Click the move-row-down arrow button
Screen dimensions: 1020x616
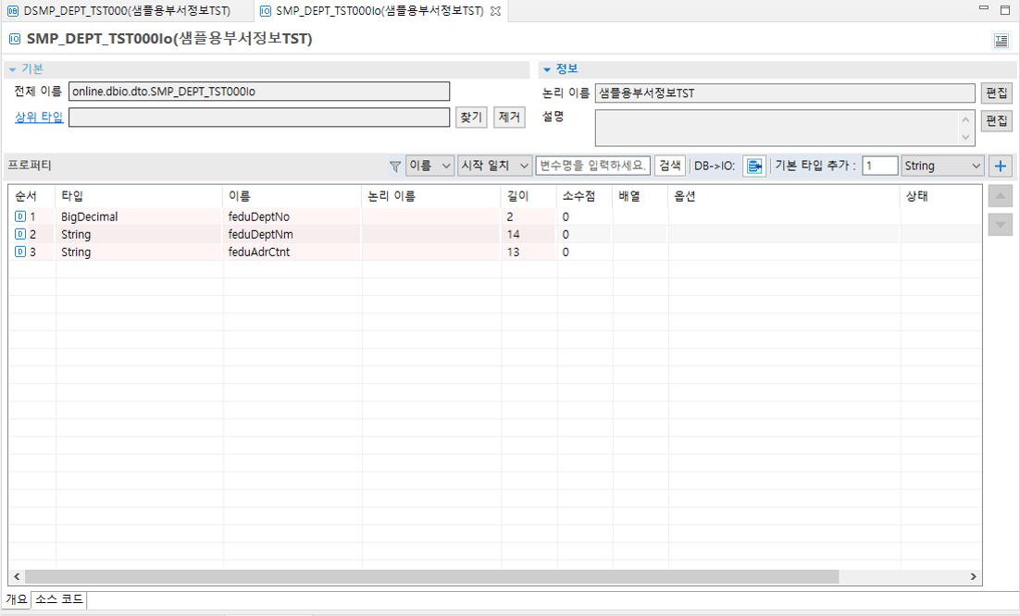(x=1000, y=223)
